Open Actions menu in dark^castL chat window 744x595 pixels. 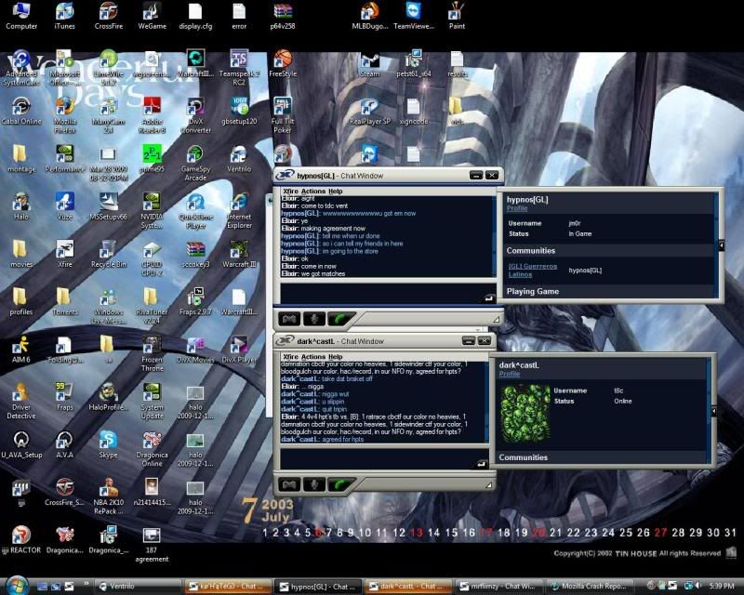313,357
